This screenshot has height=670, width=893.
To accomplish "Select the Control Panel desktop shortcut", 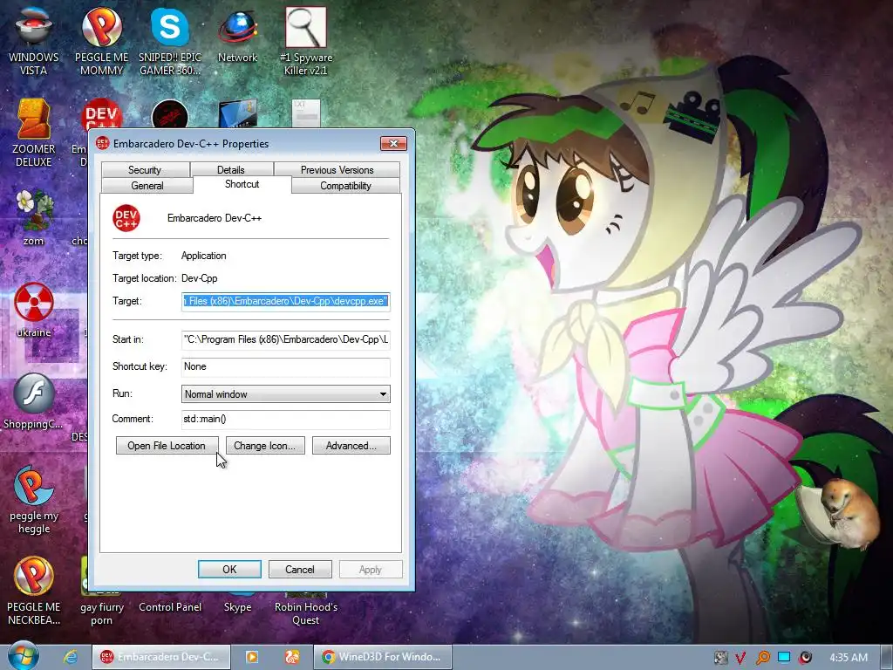I will click(x=170, y=607).
